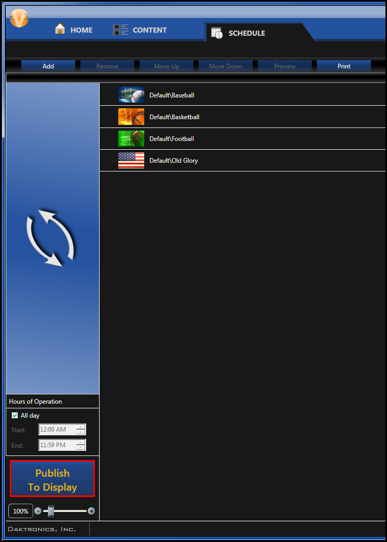
Task: Click the zoom slider handle
Action: (x=51, y=511)
